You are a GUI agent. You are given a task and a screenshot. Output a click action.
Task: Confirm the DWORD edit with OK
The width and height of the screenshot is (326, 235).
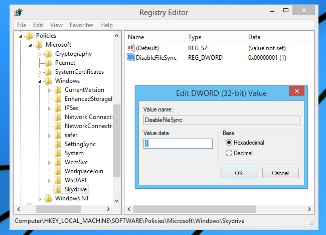(239, 173)
